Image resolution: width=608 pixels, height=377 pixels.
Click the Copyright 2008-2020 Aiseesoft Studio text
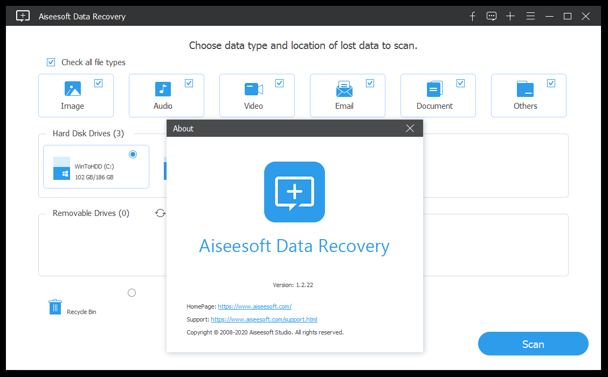(x=265, y=332)
